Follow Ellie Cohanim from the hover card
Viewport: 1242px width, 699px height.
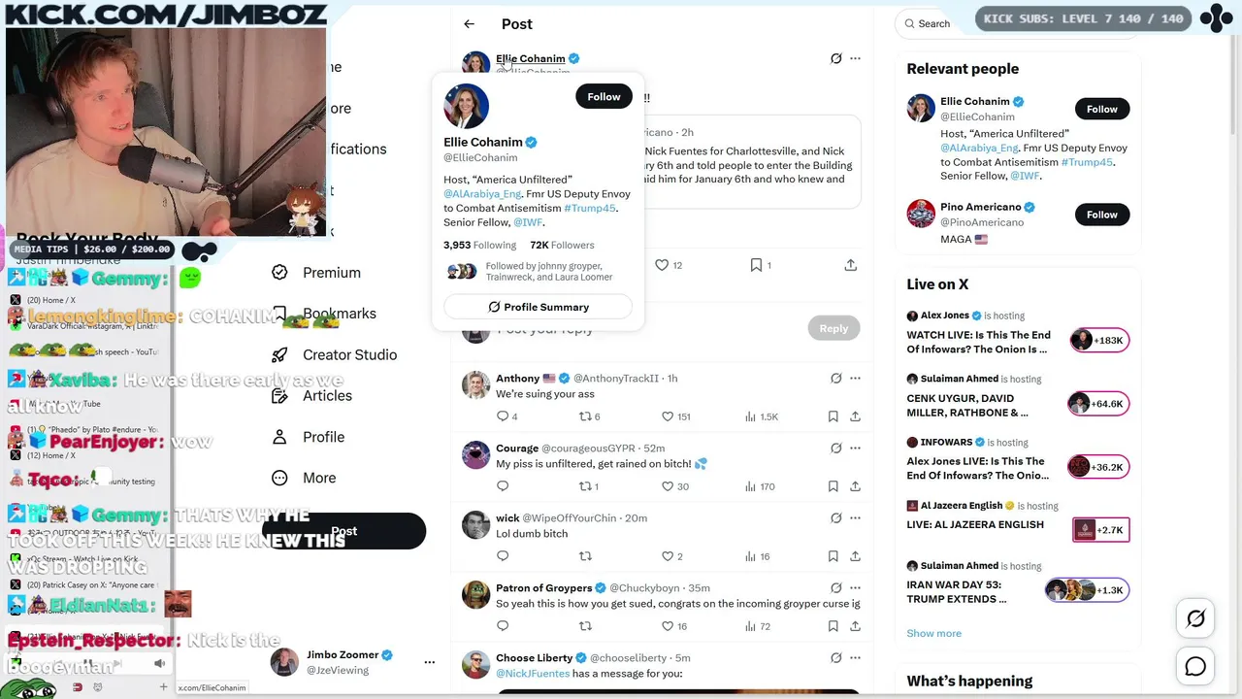coord(604,96)
